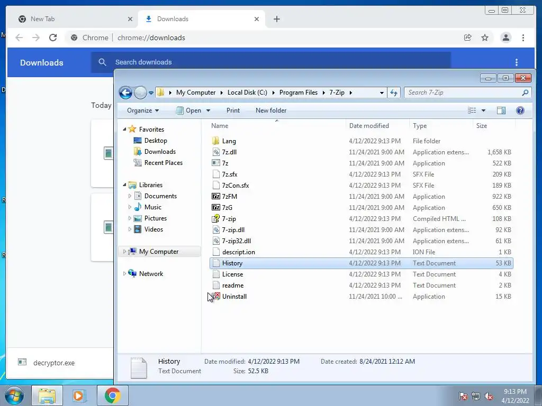542x406 pixels.
Task: Open Explorer help icon
Action: (520, 110)
